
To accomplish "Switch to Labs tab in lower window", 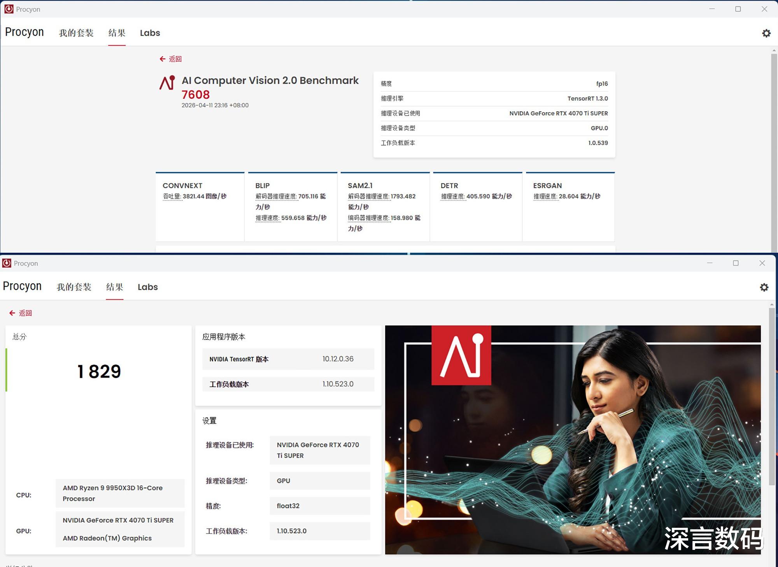I will click(147, 287).
